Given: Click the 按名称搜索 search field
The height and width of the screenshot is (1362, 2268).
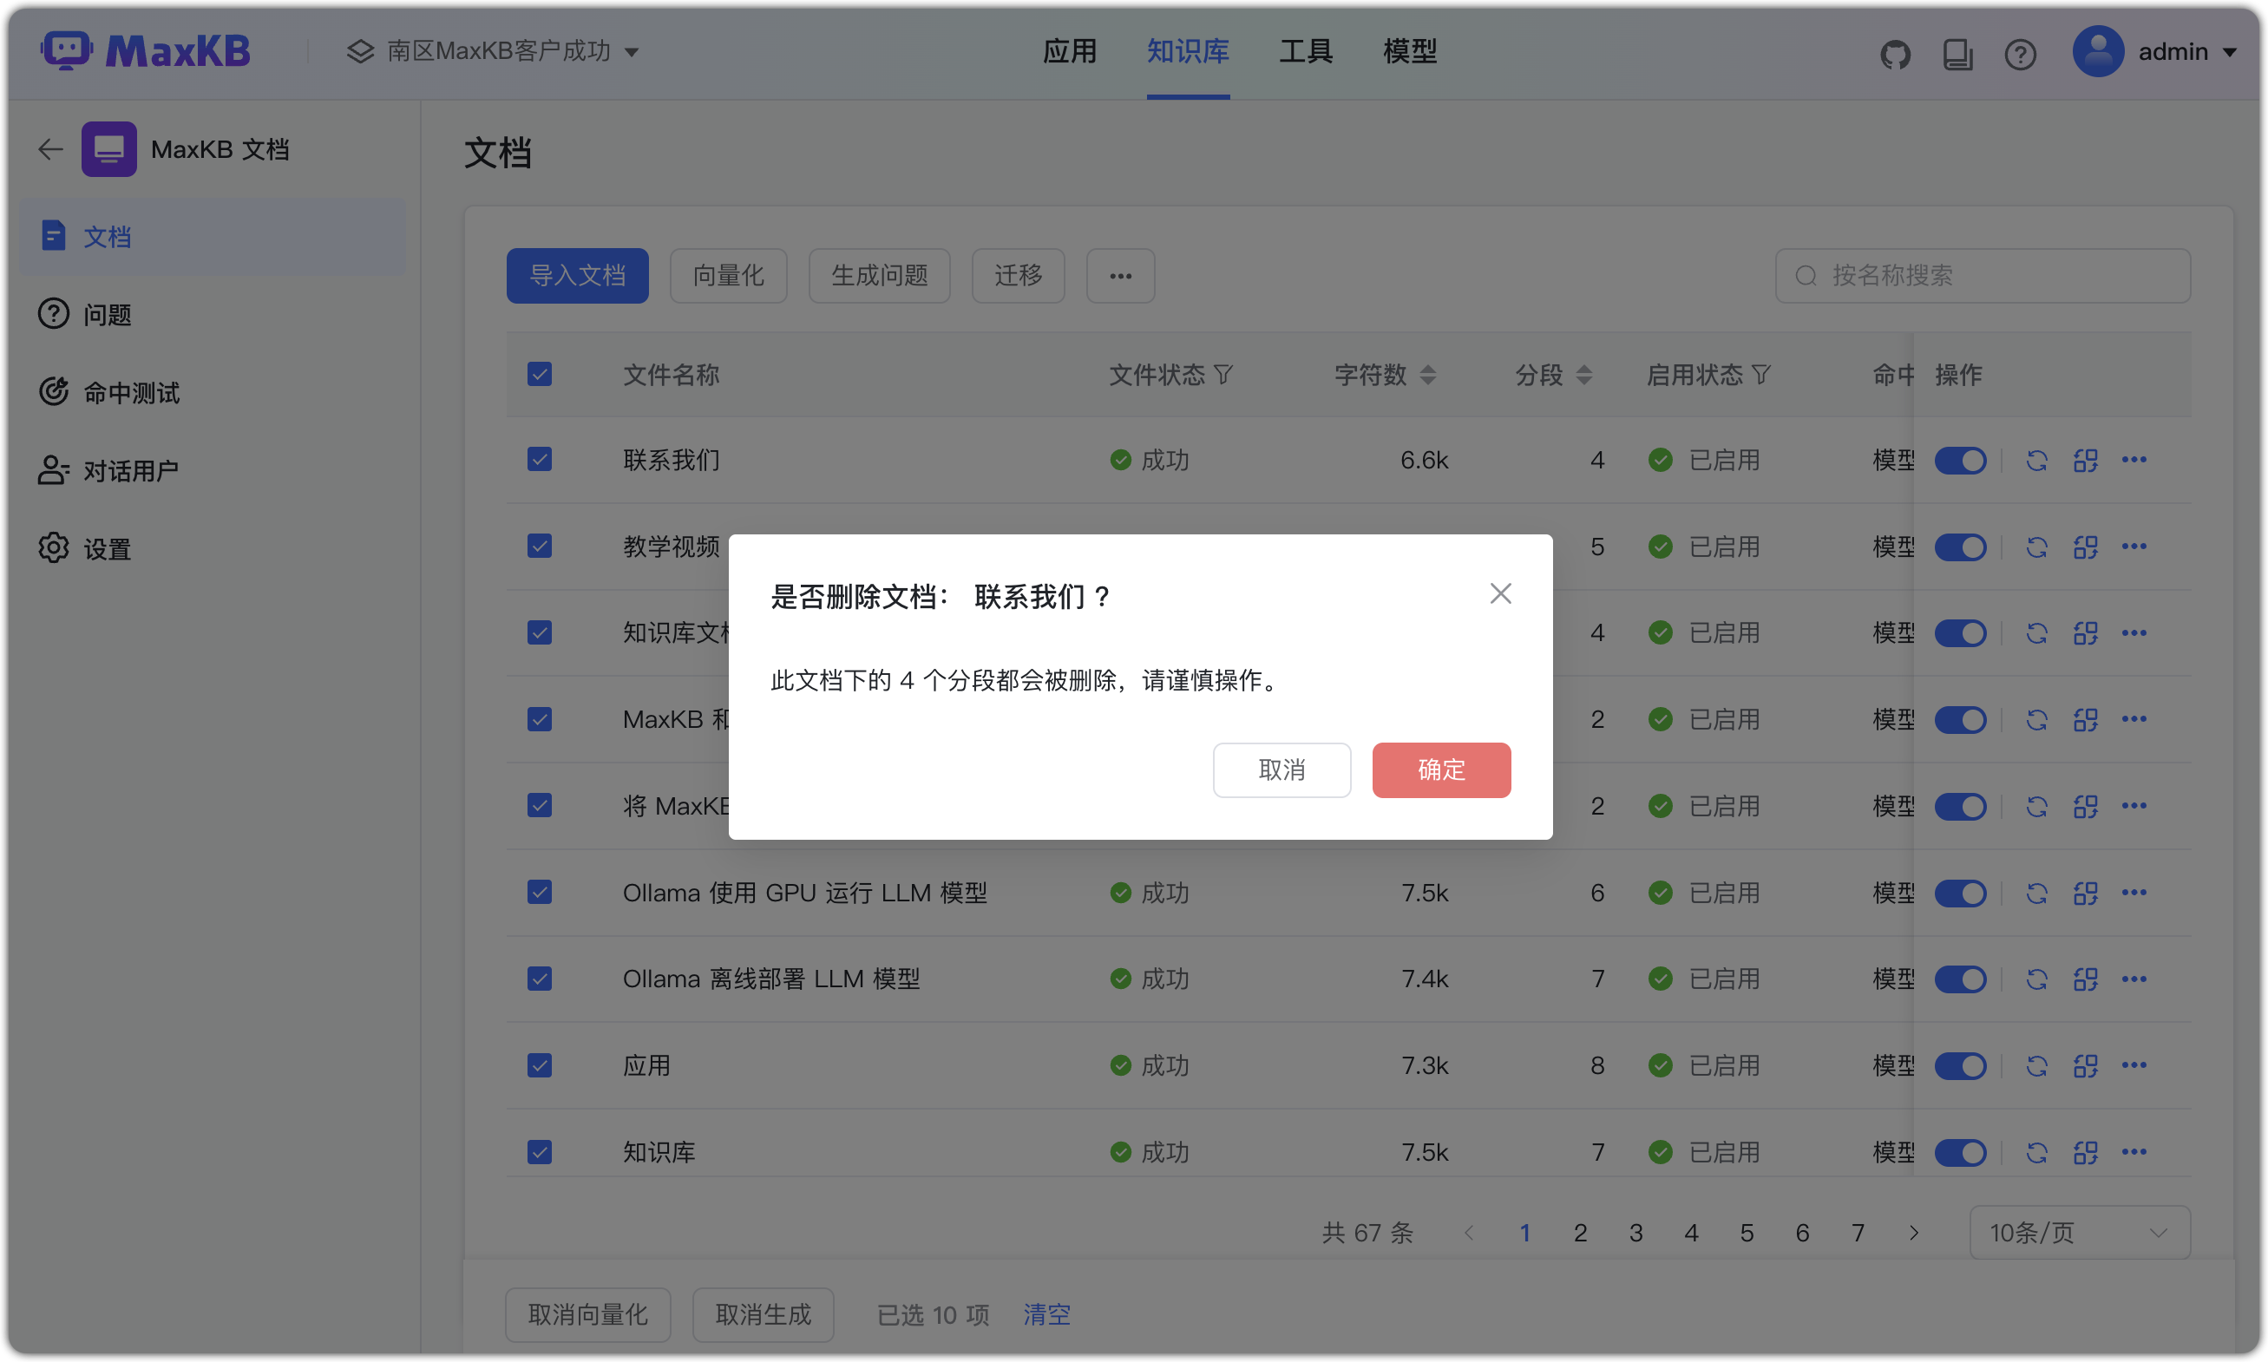Looking at the screenshot, I should (x=1983, y=275).
